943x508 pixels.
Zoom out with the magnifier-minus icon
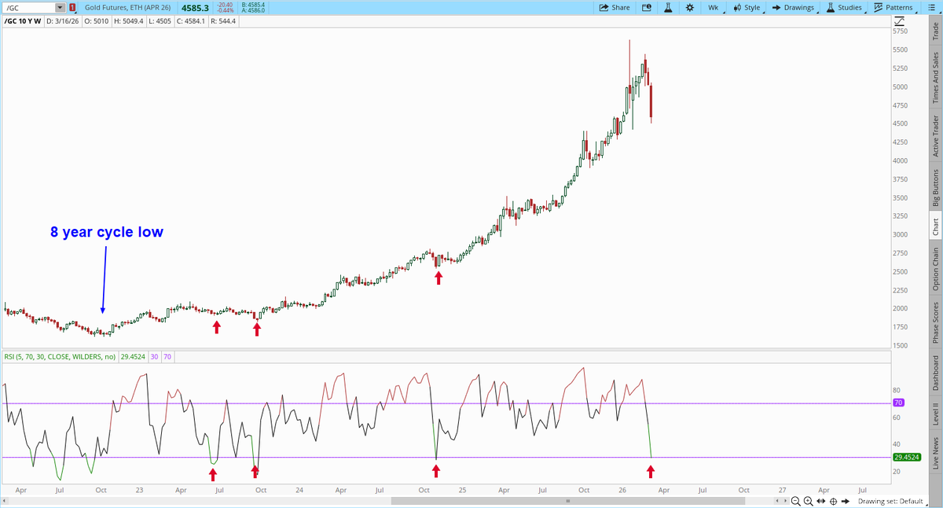[x=795, y=501]
